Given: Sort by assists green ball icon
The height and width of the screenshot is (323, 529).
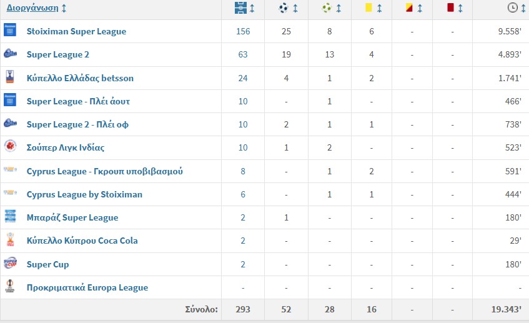Looking at the screenshot, I should (x=327, y=7).
